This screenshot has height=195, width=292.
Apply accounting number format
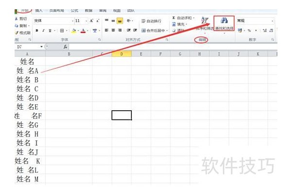pyautogui.click(x=240, y=30)
